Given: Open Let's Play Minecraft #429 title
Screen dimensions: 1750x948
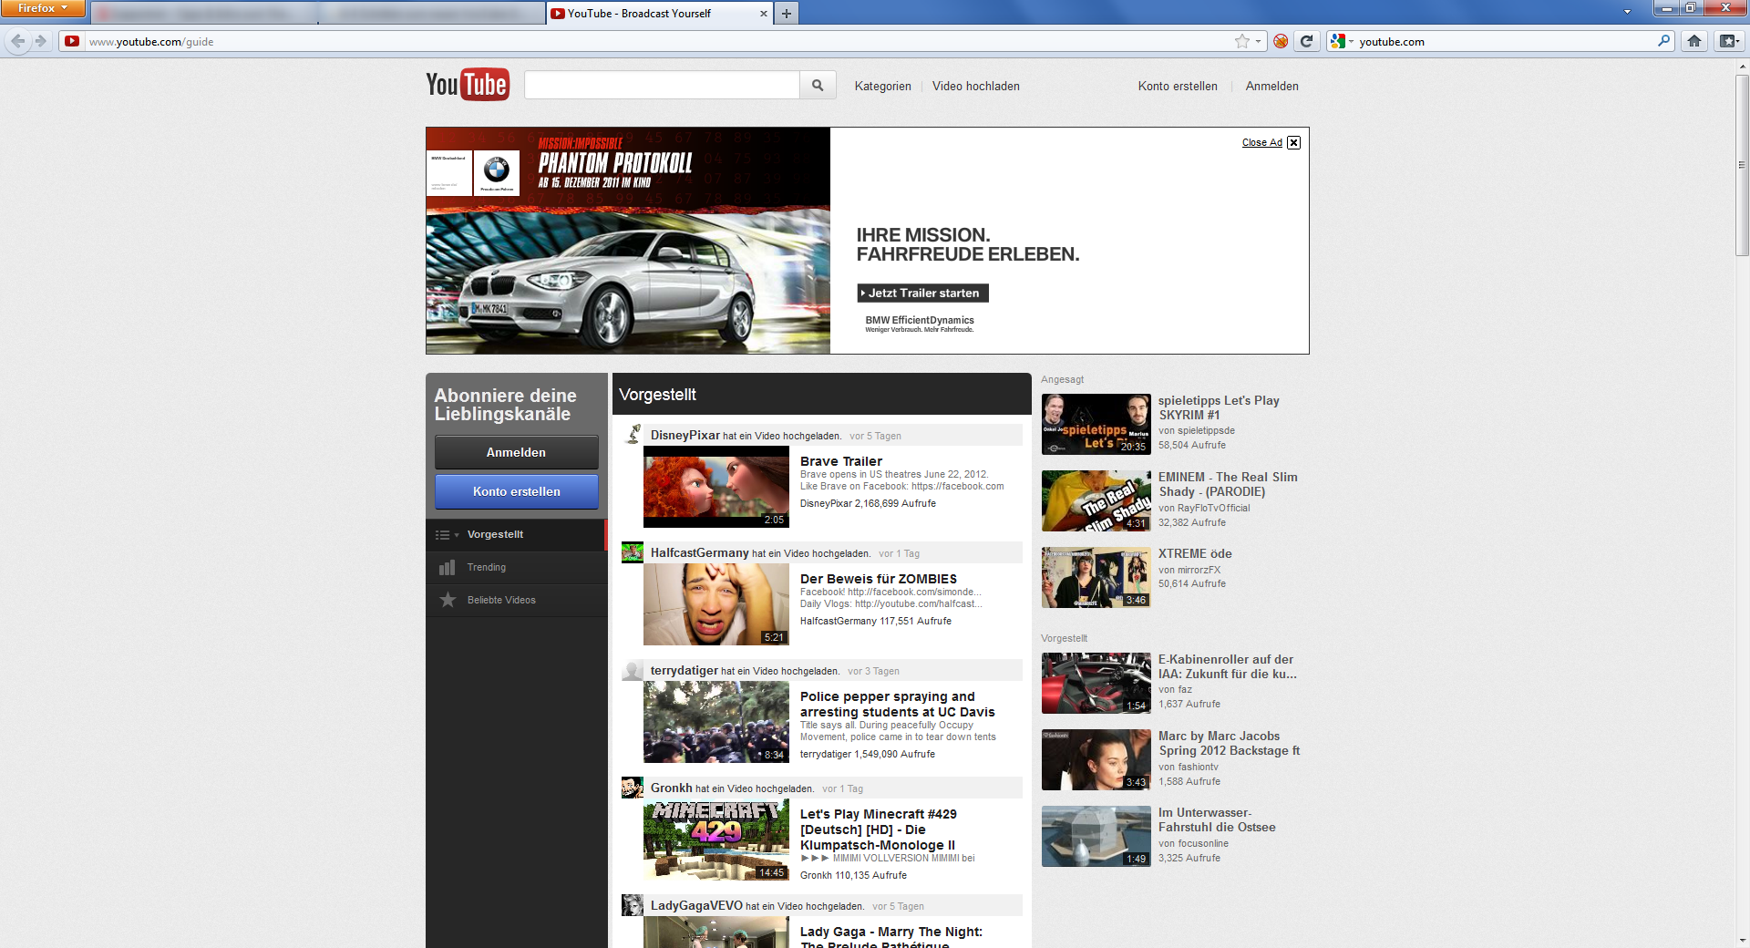Looking at the screenshot, I should pyautogui.click(x=878, y=829).
